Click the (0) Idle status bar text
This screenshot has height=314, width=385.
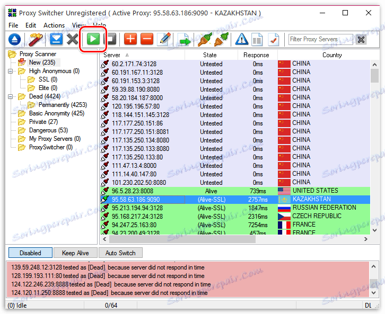coord(17,306)
